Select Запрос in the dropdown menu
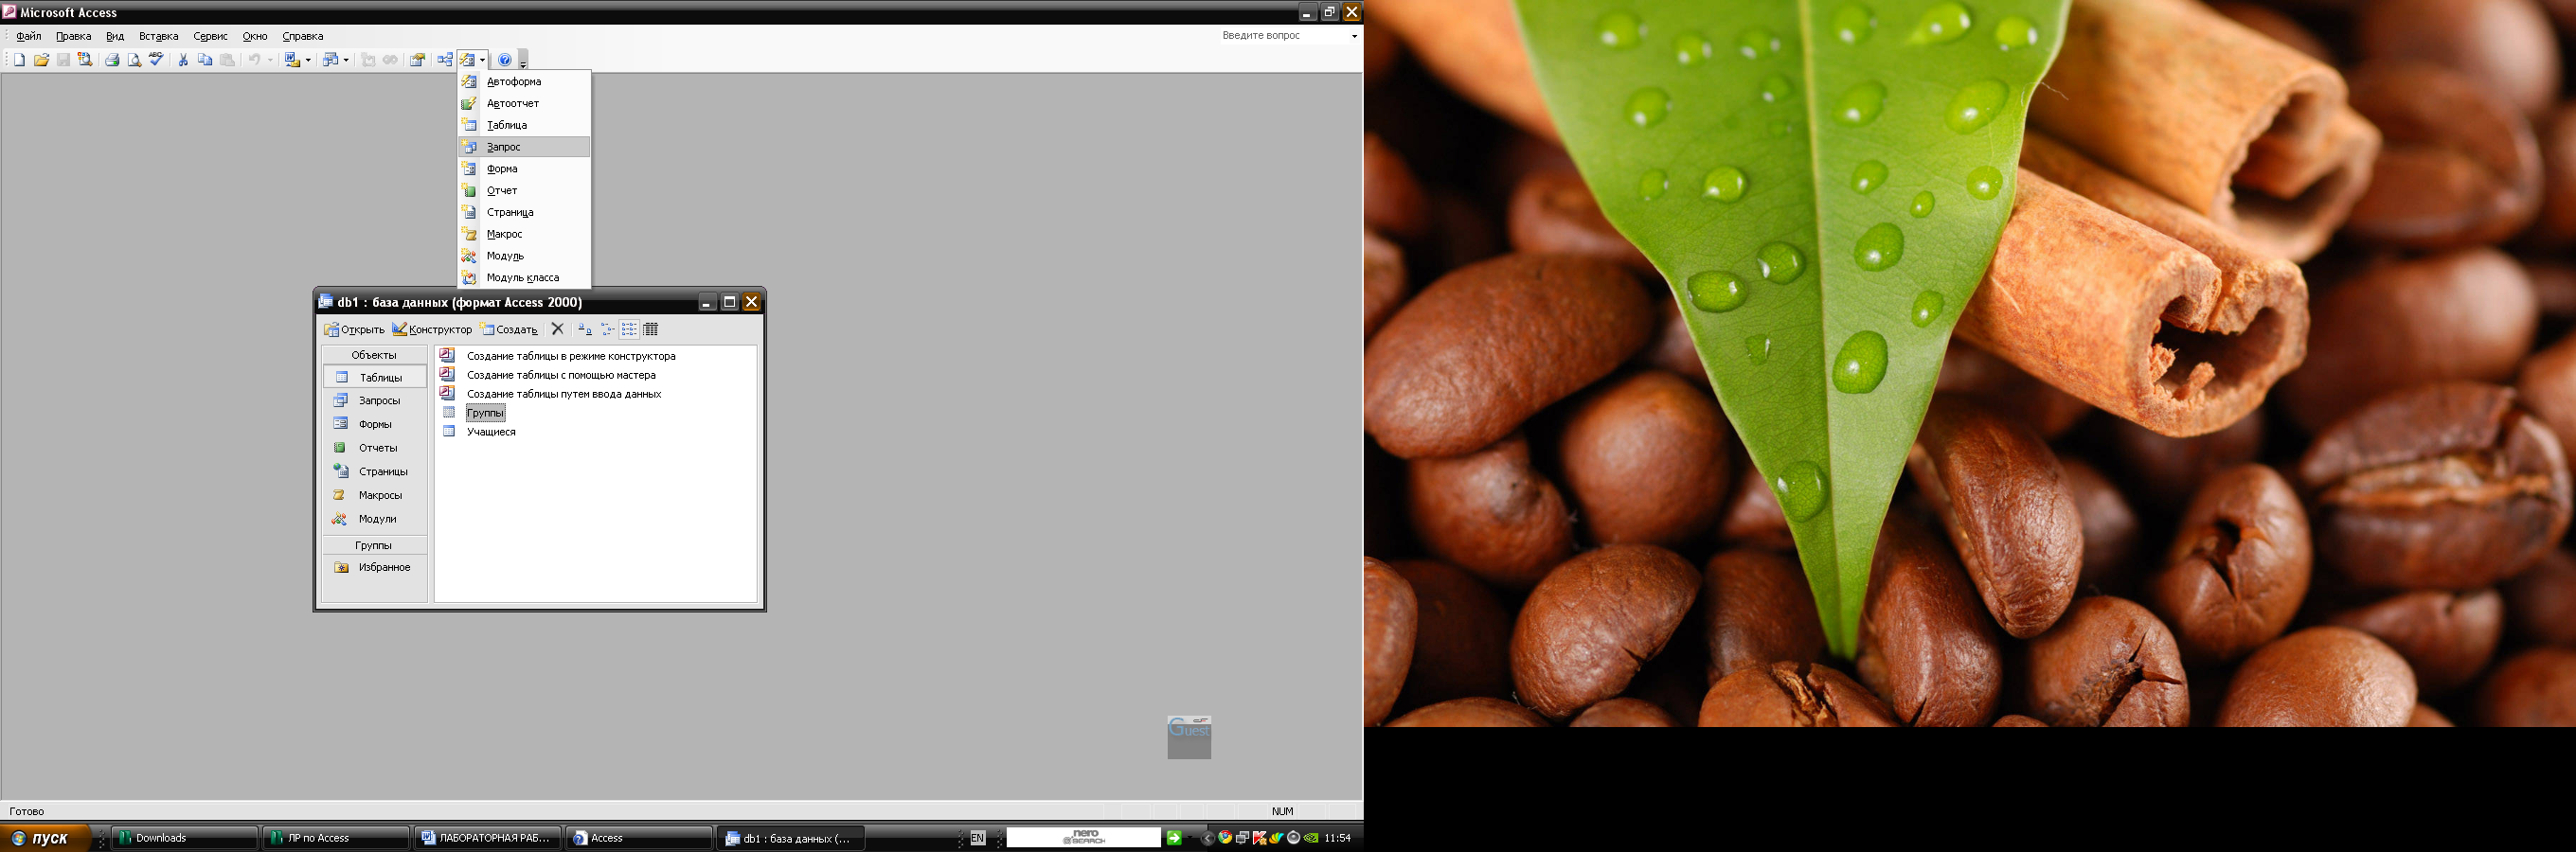The width and height of the screenshot is (2576, 852). (524, 147)
